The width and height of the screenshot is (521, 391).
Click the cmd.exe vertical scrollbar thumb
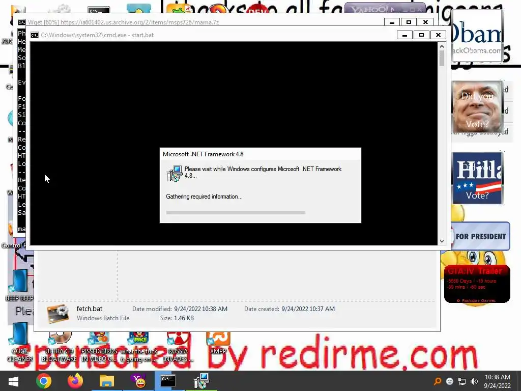tap(442, 59)
